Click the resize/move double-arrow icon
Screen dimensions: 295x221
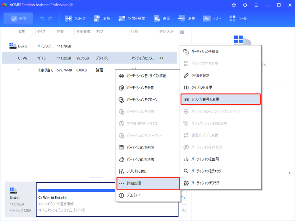(x=121, y=76)
